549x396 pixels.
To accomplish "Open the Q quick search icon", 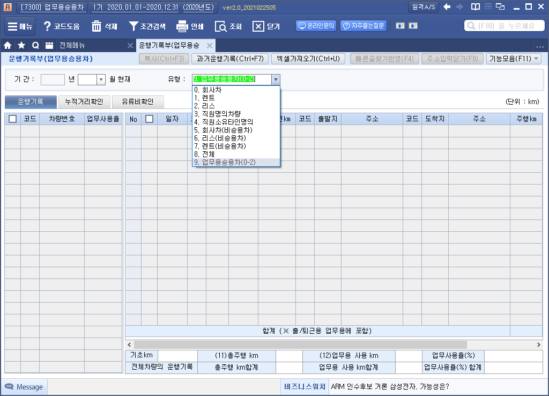I will (35, 45).
